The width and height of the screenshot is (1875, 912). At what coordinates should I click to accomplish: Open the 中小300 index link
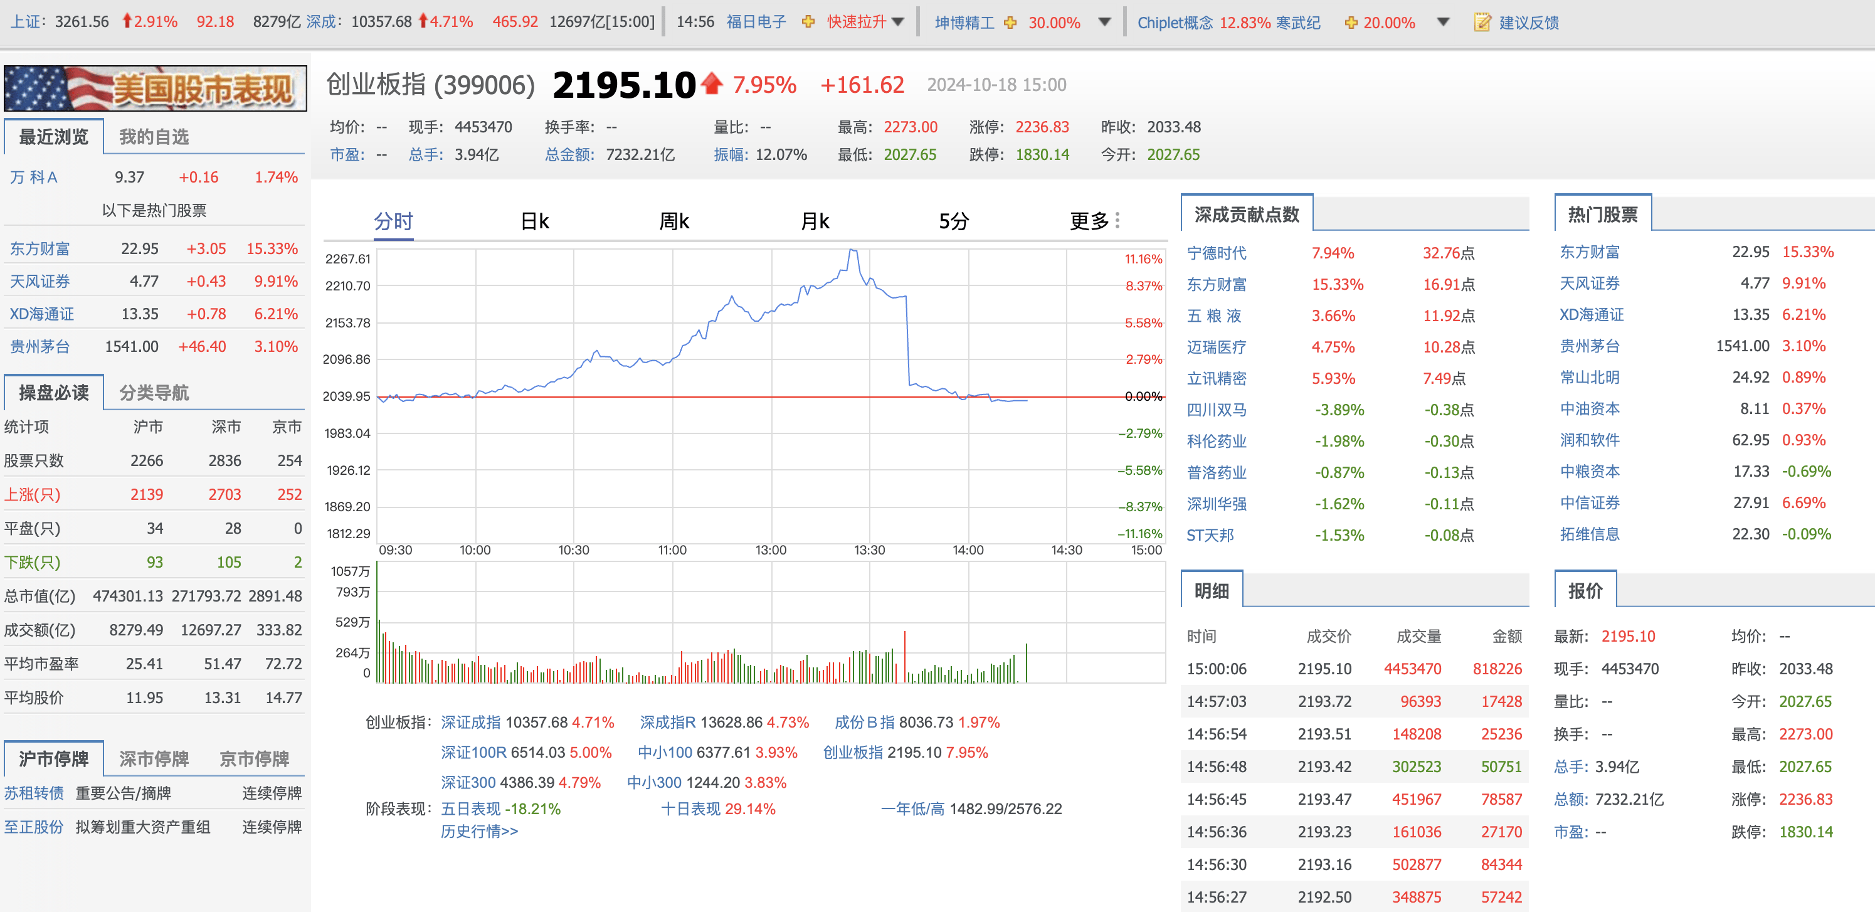pyautogui.click(x=654, y=782)
